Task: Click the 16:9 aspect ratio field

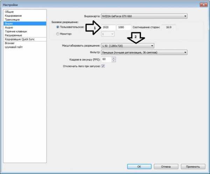Action: pyautogui.click(x=169, y=27)
